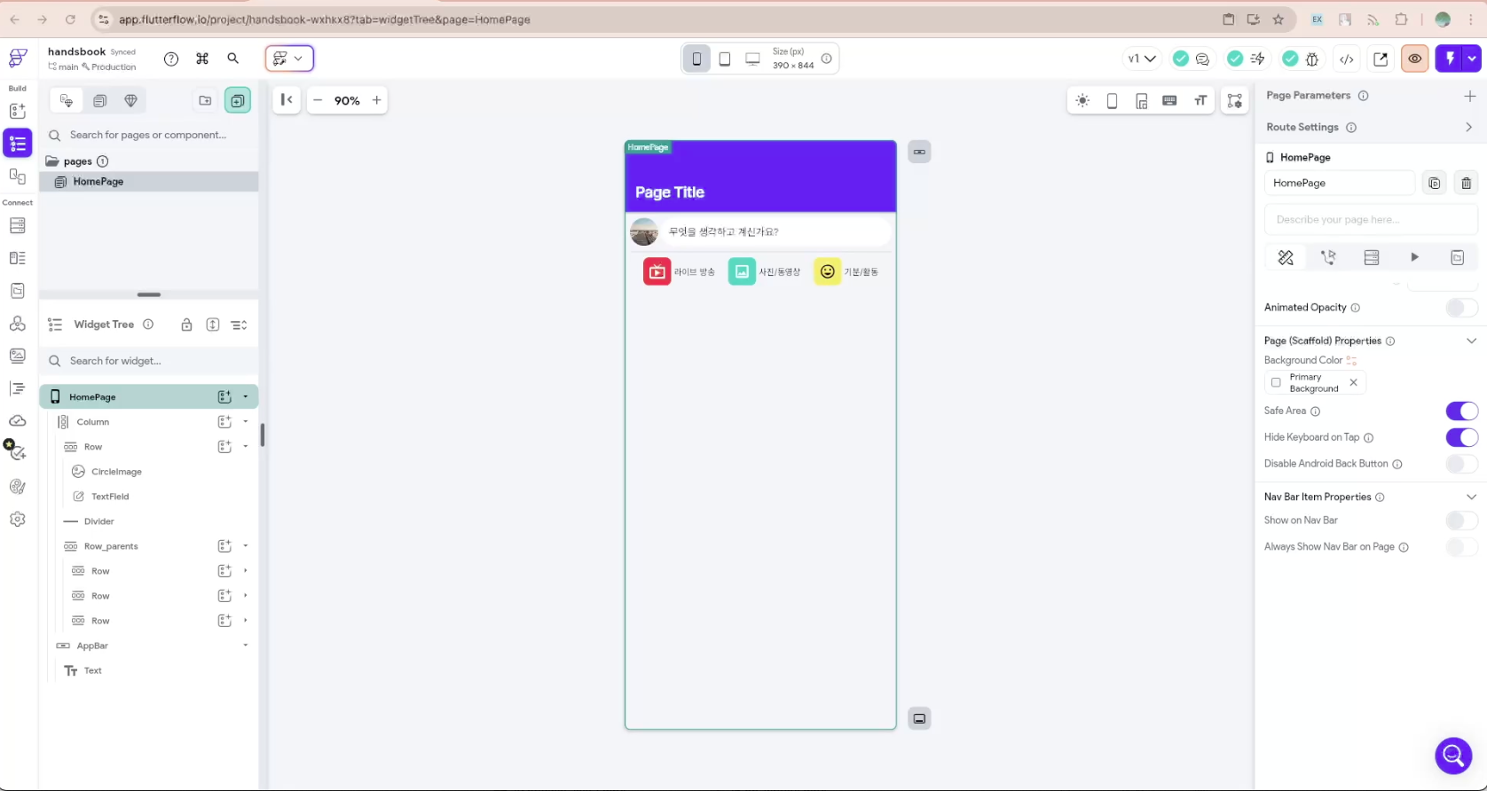Select phone device preview icon
This screenshot has width=1487, height=791.
pos(696,59)
